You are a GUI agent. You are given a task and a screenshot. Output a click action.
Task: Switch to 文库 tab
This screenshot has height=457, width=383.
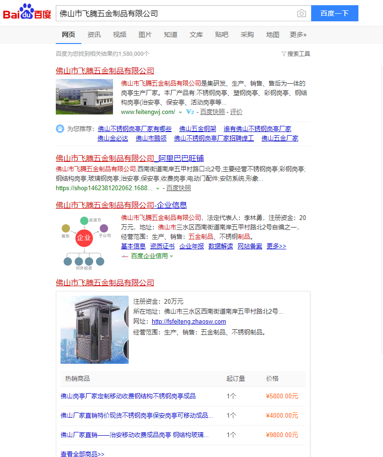click(x=196, y=35)
